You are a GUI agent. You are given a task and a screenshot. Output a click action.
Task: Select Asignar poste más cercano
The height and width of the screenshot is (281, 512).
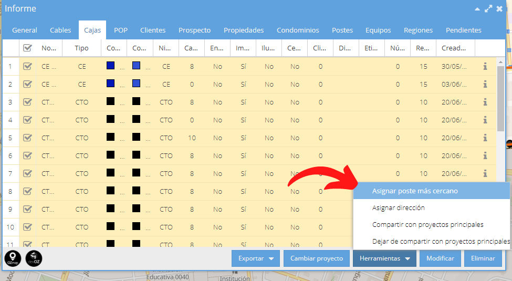tap(431, 191)
